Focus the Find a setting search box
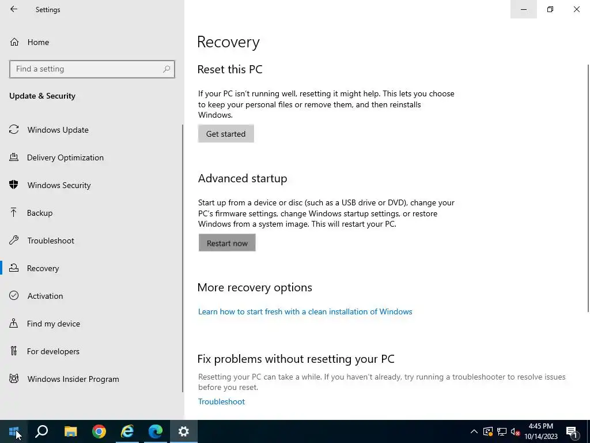The image size is (590, 443). [92, 69]
